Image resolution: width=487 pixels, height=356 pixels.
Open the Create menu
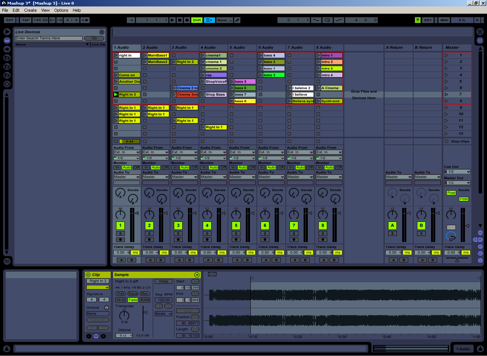pos(30,10)
